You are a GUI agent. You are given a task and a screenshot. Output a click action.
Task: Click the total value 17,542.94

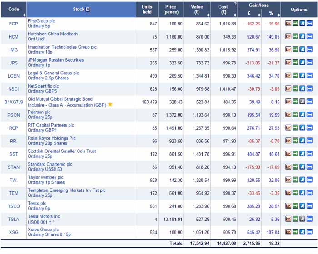199,243
